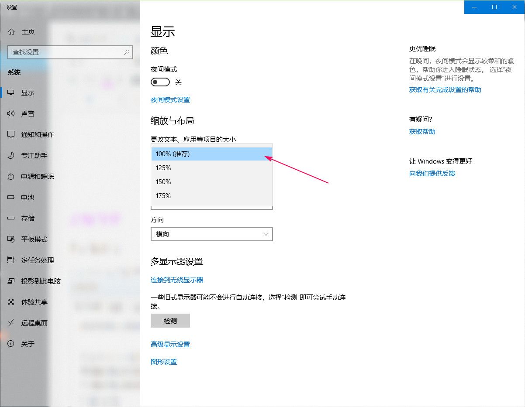This screenshot has height=407, width=525.
Task: Select 显示 in the sidebar
Action: point(70,93)
